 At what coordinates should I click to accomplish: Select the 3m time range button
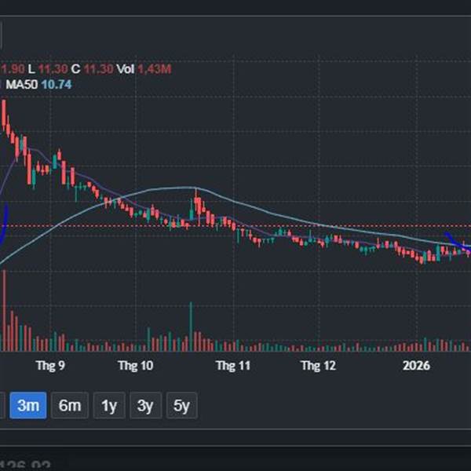tap(28, 406)
